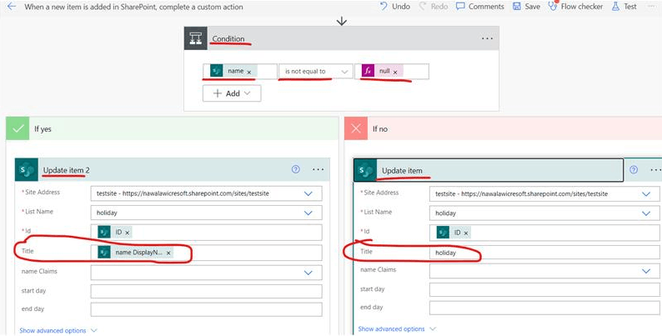Screen dimensions: 662x336
Task: Click the If no end day field
Action: click(545, 308)
